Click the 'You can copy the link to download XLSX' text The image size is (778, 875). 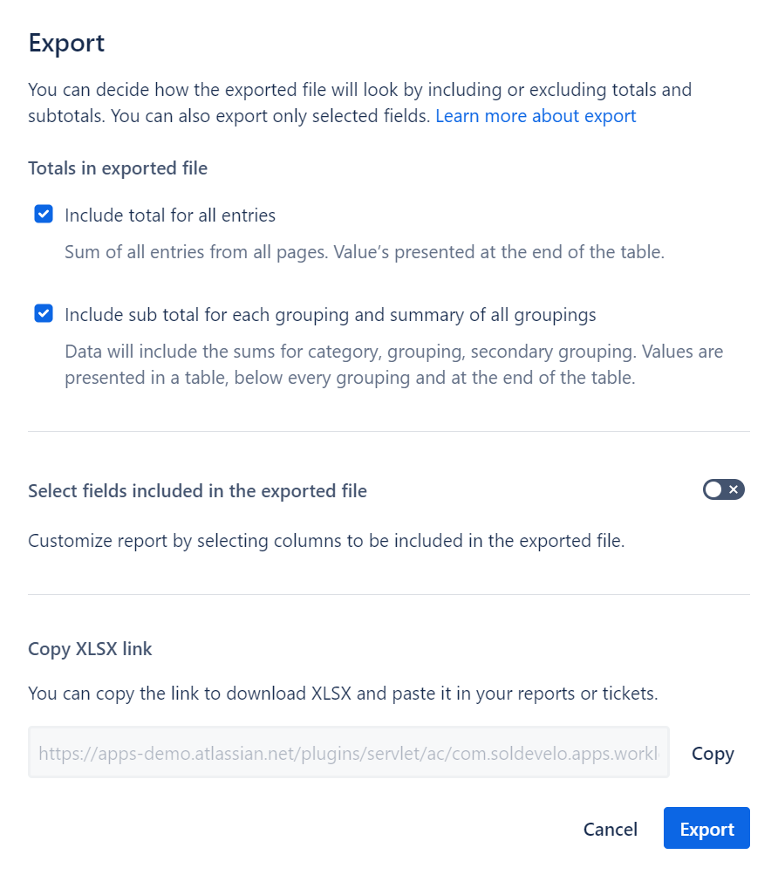tap(344, 694)
